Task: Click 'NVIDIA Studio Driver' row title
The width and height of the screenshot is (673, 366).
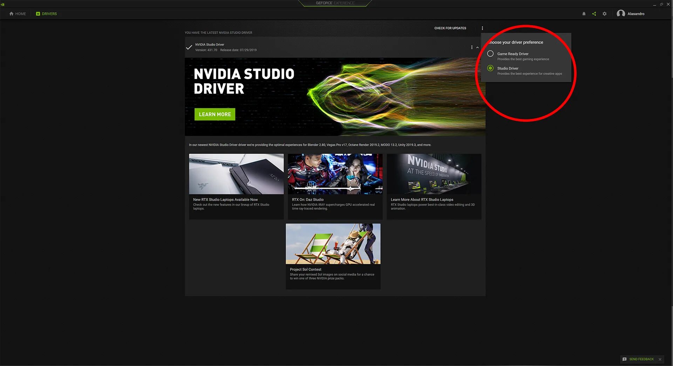Action: tap(210, 44)
